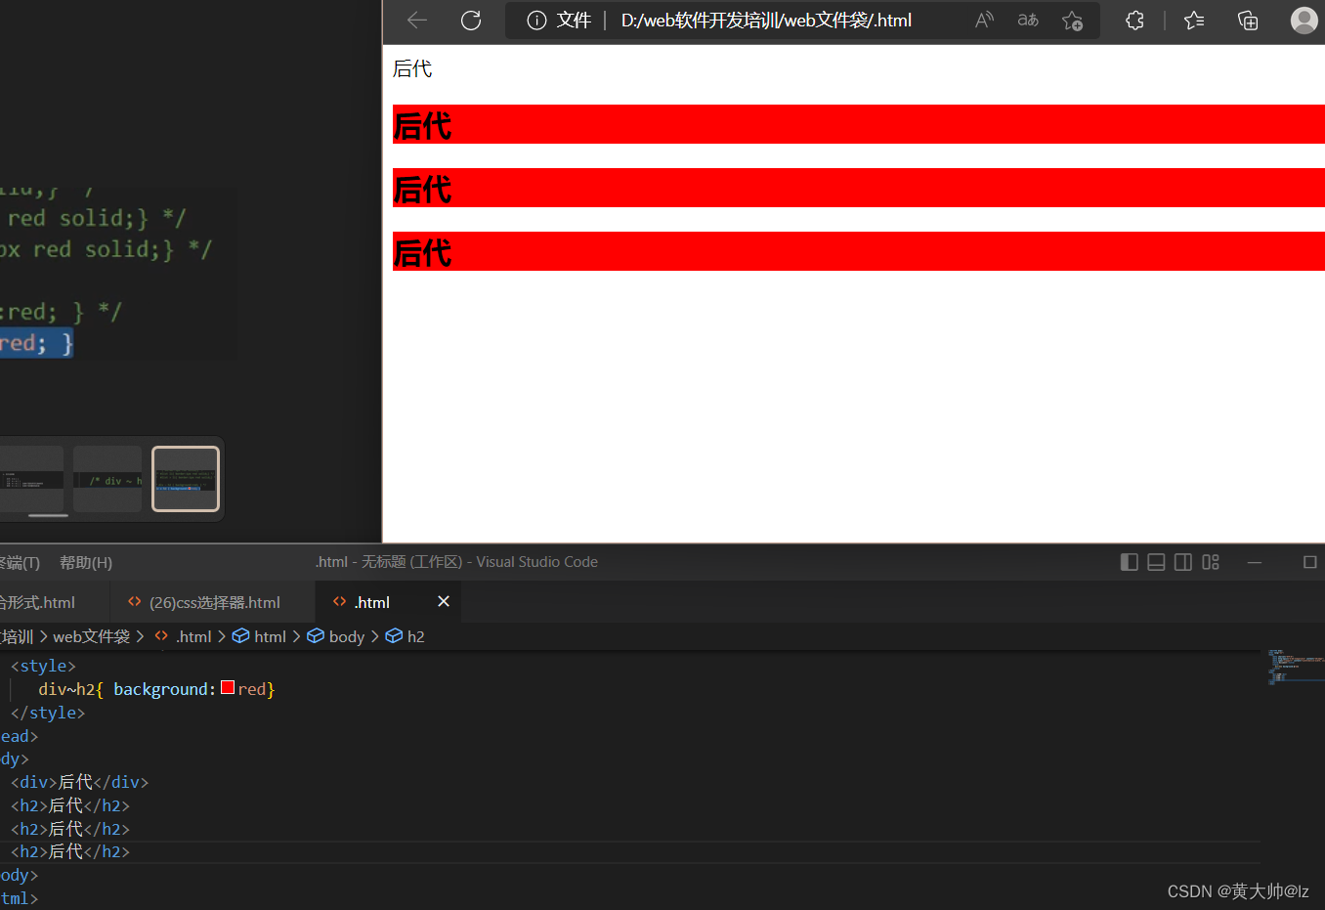Click the first red 后代 heading
Image resolution: width=1325 pixels, height=910 pixels.
[859, 124]
